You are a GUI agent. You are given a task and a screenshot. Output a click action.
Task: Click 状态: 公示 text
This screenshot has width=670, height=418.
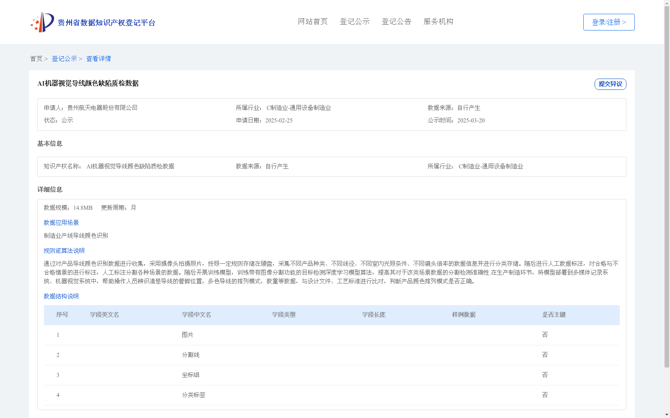(59, 120)
